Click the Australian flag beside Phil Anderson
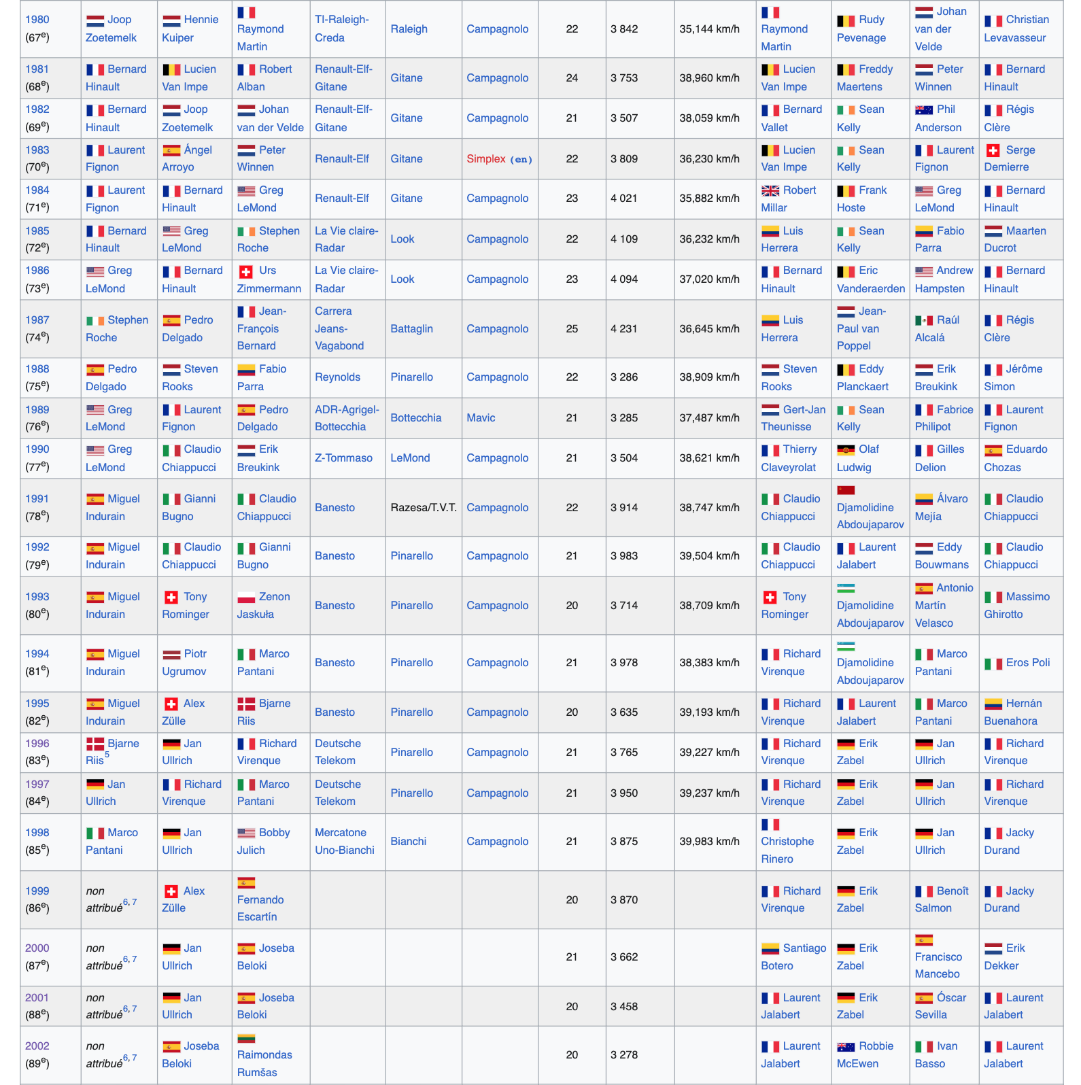 coord(923,110)
